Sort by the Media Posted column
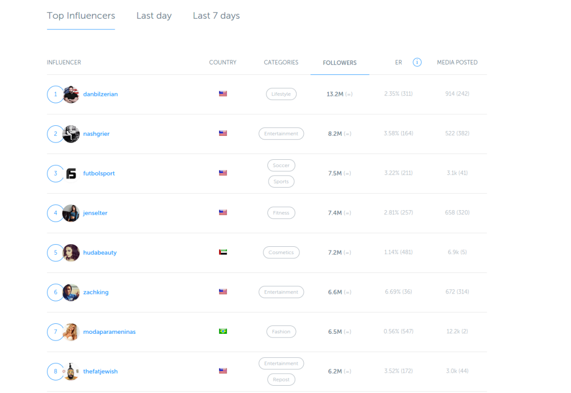 [457, 62]
